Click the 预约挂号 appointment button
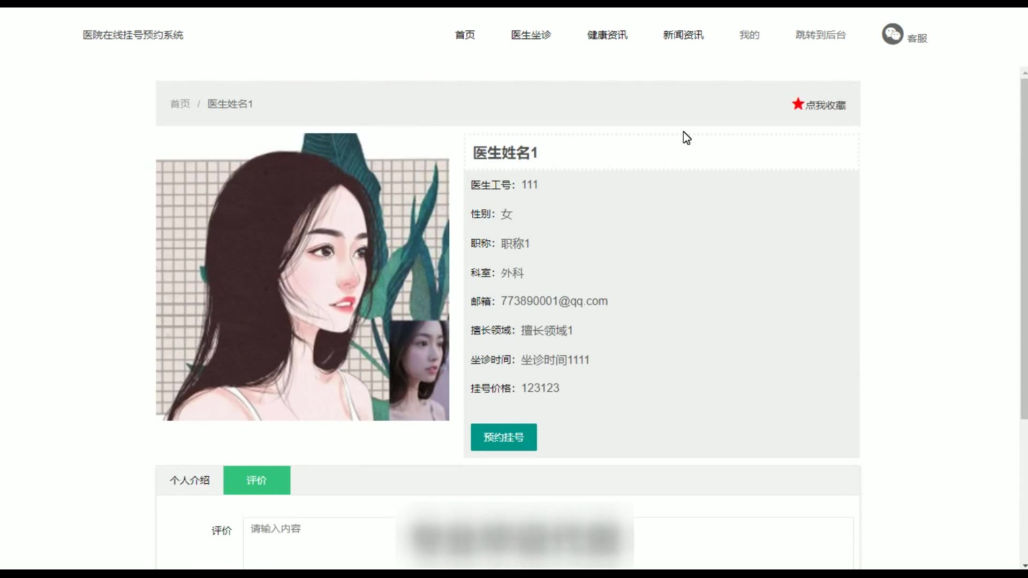 point(503,437)
